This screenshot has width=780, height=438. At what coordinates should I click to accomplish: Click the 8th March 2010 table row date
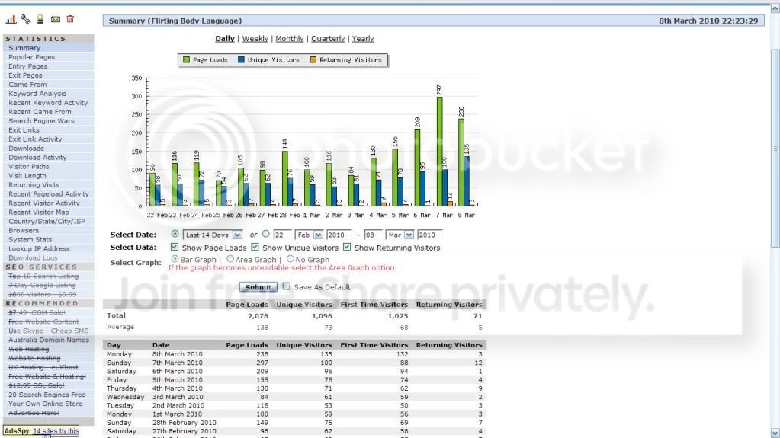point(178,354)
